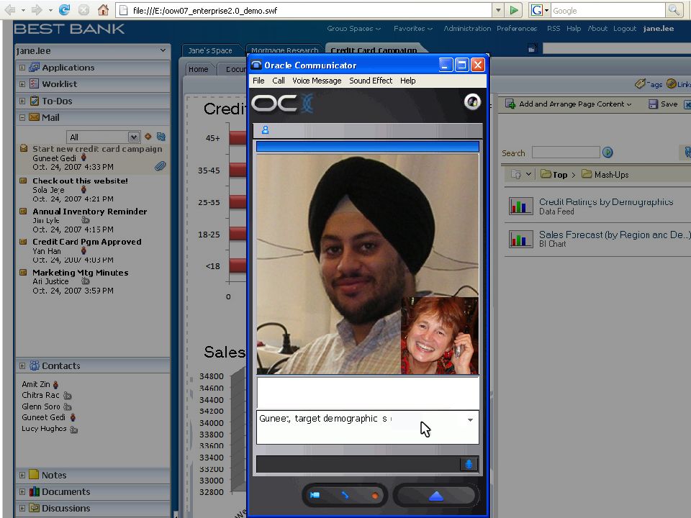Click the video camera button in Oracle Communicator
The height and width of the screenshot is (518, 691).
315,495
